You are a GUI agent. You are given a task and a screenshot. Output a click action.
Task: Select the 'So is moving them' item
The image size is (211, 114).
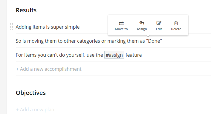click(89, 41)
